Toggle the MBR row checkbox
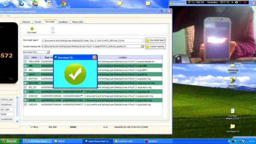The image size is (256, 144). 25,66
